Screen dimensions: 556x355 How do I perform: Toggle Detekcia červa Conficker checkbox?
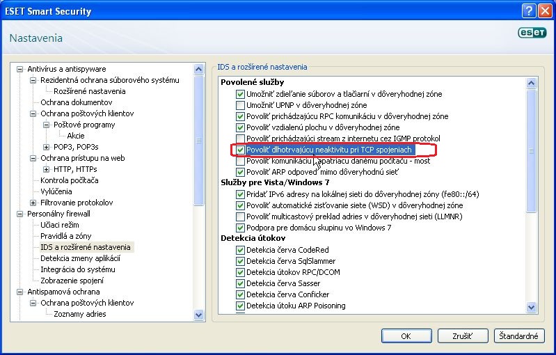point(240,294)
